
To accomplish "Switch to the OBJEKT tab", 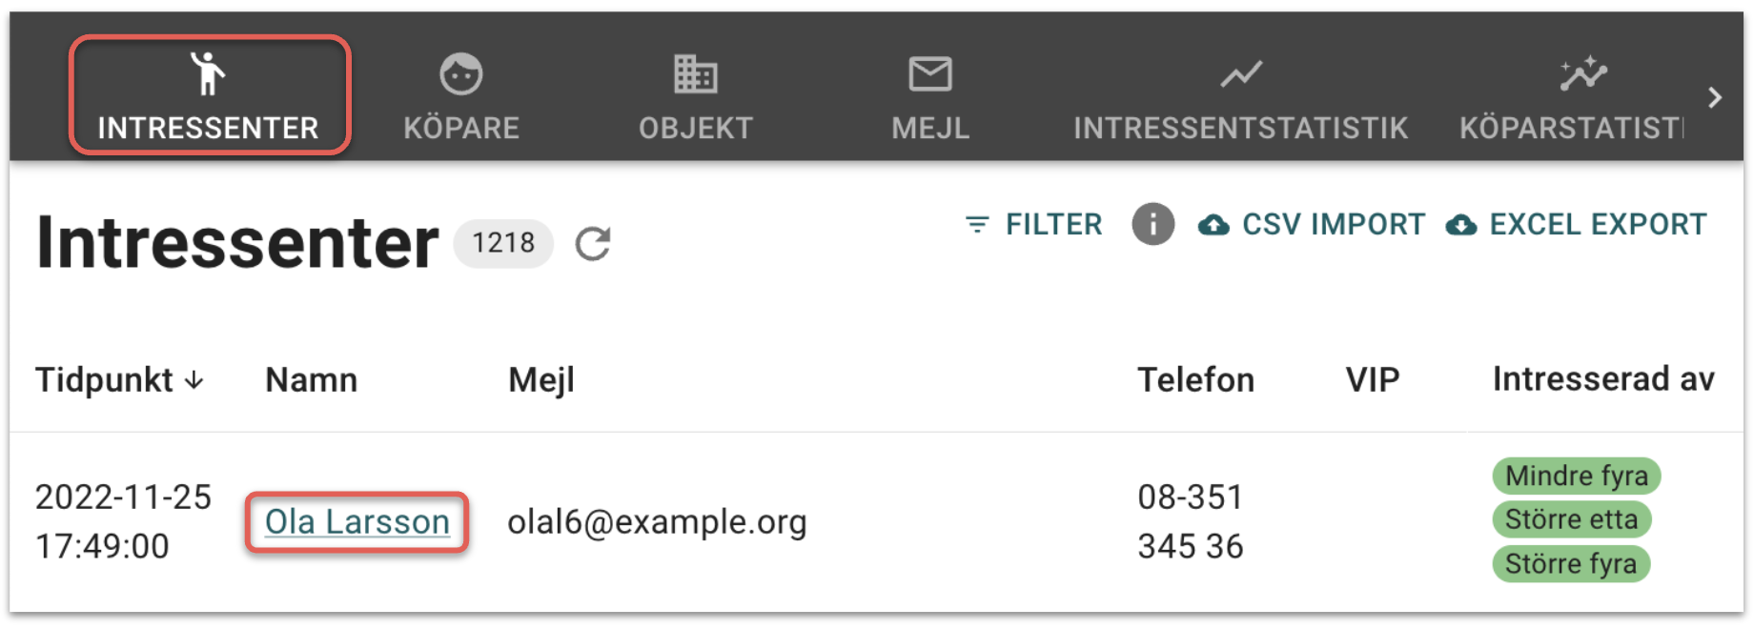I will pyautogui.click(x=696, y=128).
